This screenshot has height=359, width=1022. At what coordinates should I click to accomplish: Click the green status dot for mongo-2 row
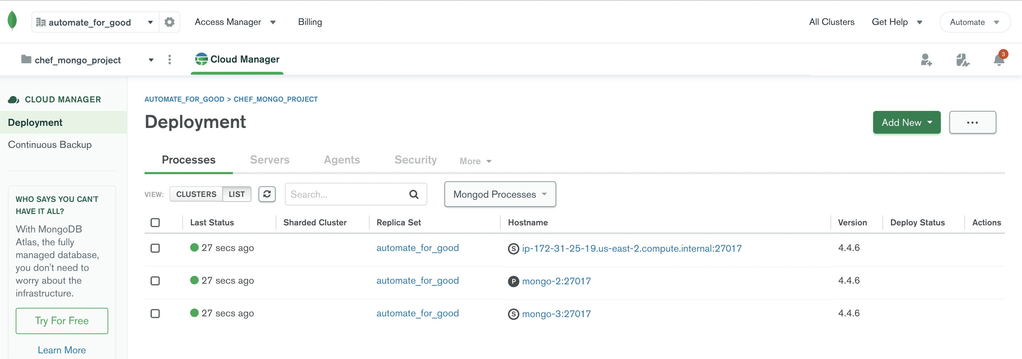click(x=194, y=280)
